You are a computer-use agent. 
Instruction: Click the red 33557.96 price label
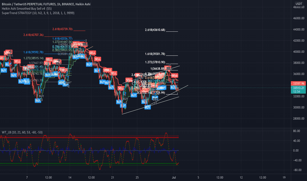(298, 83)
